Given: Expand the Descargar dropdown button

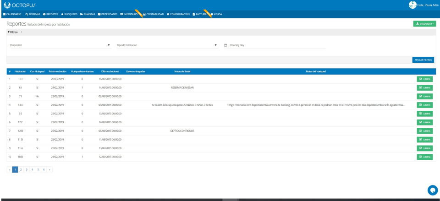Looking at the screenshot, I should 424,24.
